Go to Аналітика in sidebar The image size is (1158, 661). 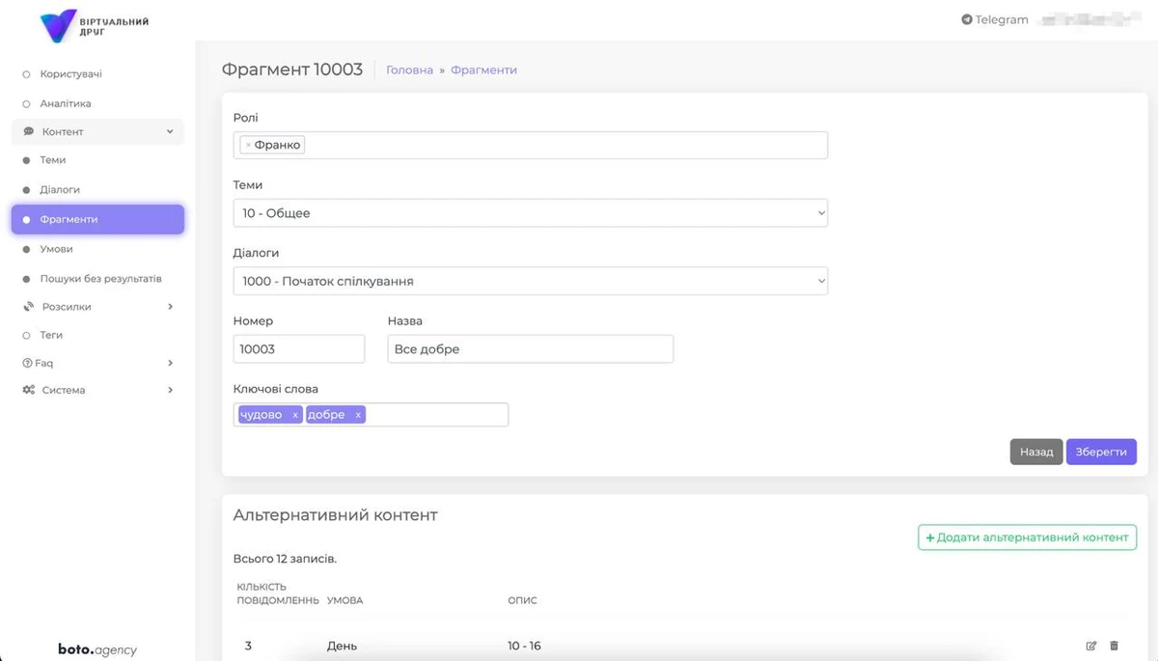tap(66, 103)
